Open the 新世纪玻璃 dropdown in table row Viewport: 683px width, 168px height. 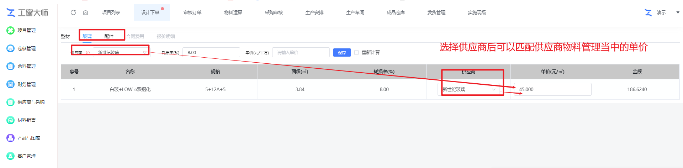tap(468, 89)
